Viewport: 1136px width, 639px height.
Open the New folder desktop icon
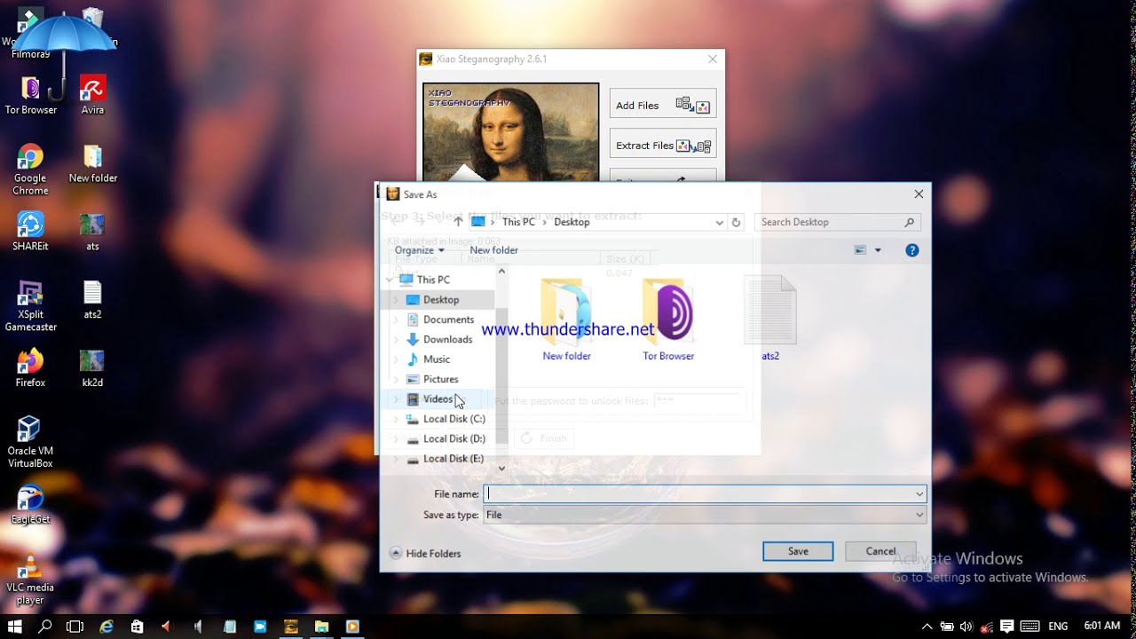(92, 164)
